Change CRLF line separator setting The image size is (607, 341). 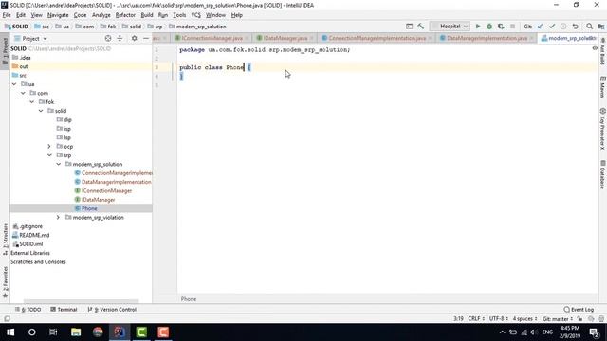tap(476, 319)
